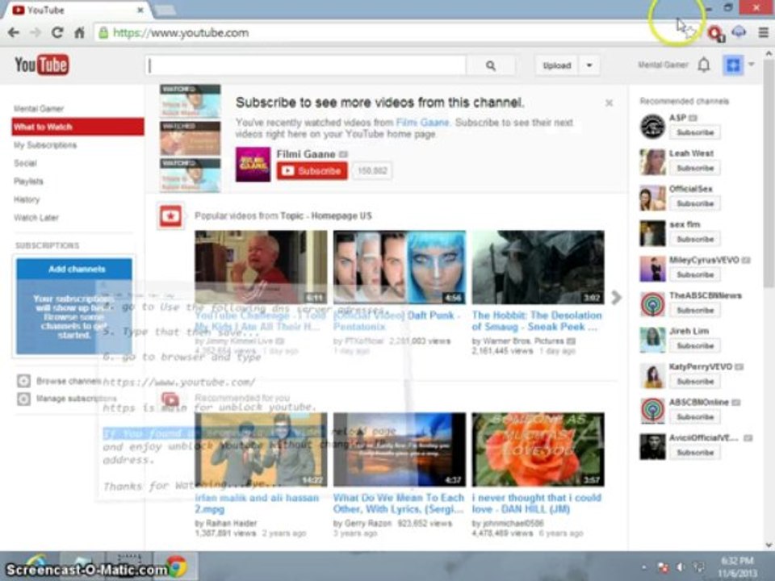Open the Upload dropdown arrow

pos(589,65)
